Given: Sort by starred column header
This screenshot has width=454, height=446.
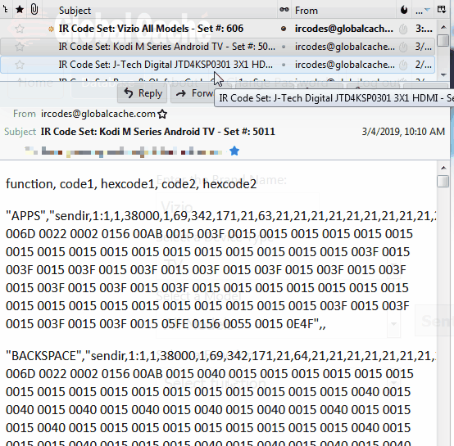Looking at the screenshot, I should point(20,10).
